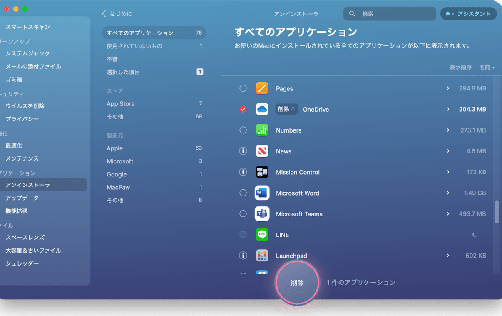Check the Microsoft Word checkbox
The width and height of the screenshot is (502, 316).
(x=243, y=193)
